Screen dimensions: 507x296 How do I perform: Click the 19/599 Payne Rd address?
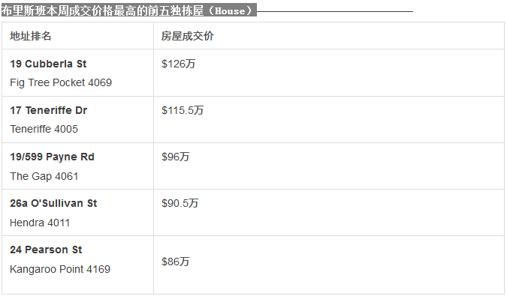(x=52, y=157)
